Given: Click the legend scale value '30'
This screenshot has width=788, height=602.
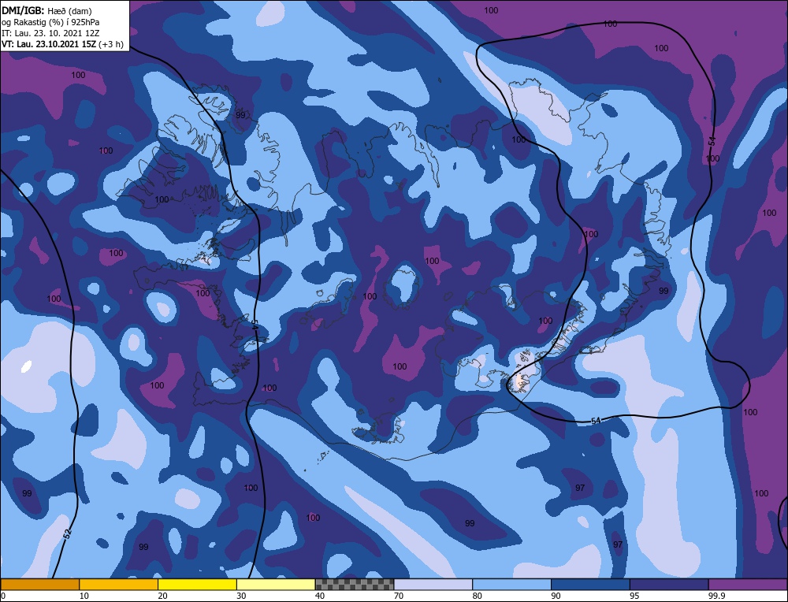Looking at the screenshot, I should 241,596.
